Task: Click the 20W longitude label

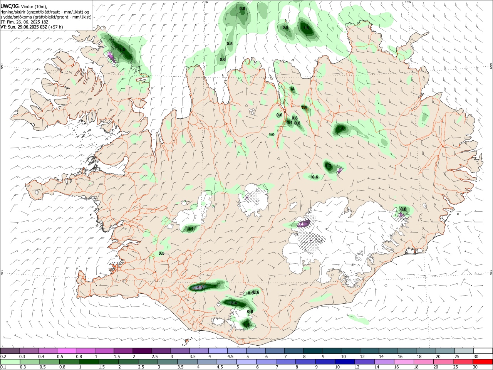Action: click(205, 2)
